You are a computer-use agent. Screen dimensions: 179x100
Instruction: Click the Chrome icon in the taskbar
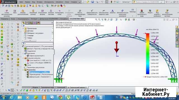[x=60, y=97]
